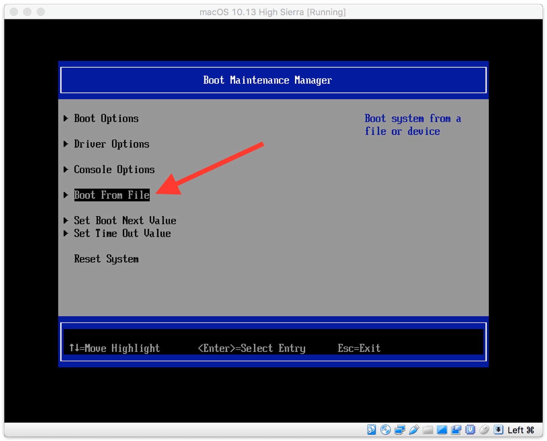
Task: Select the Boot Options menu entry
Action: click(106, 119)
